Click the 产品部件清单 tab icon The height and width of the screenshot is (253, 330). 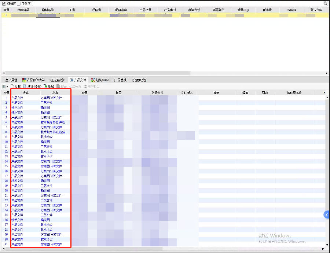(24, 80)
